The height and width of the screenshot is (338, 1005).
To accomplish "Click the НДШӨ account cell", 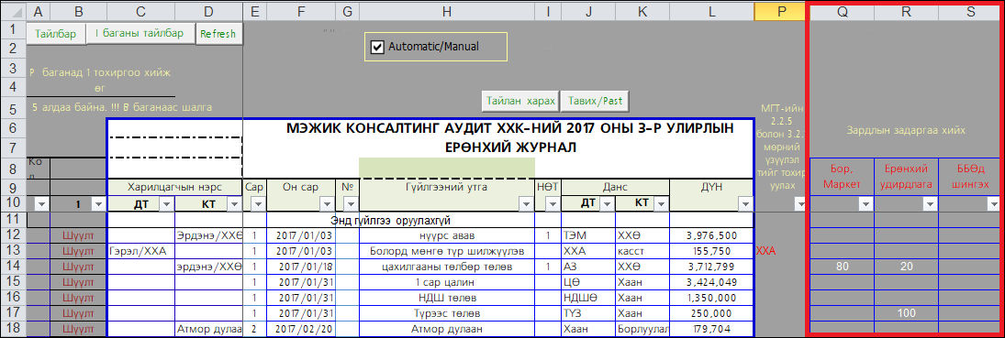I will 587,298.
